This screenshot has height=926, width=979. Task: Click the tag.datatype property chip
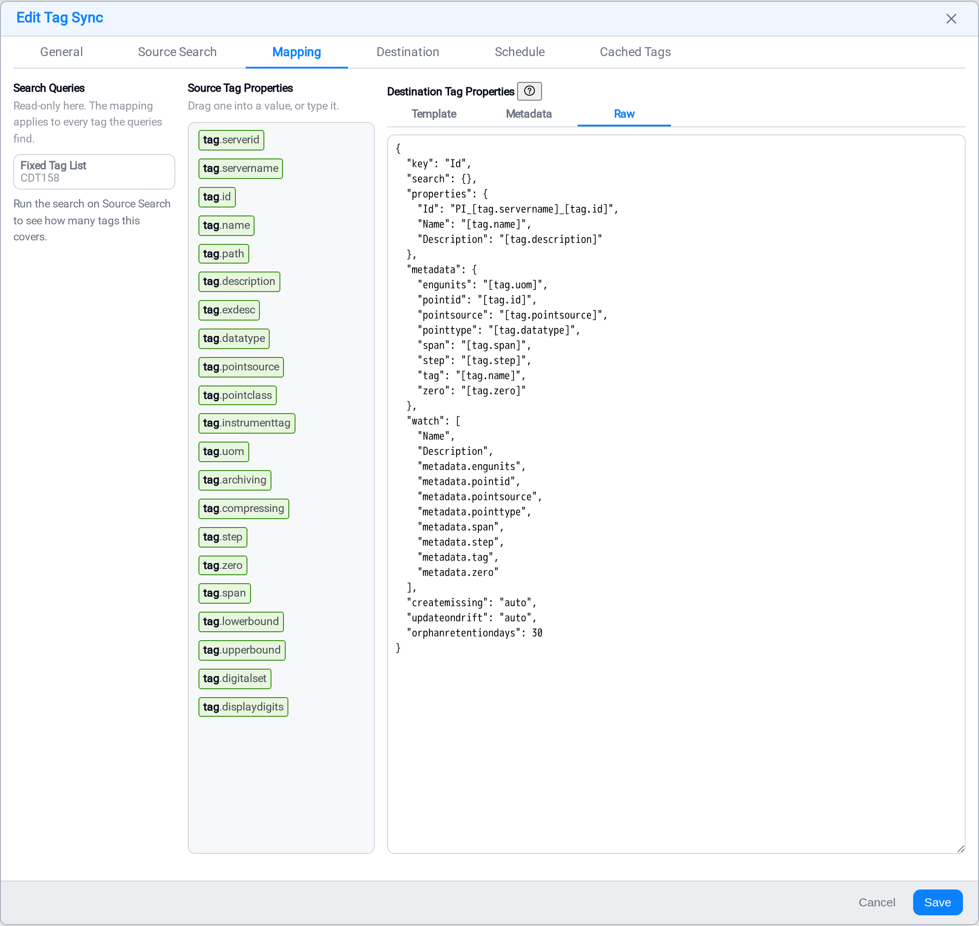click(233, 339)
